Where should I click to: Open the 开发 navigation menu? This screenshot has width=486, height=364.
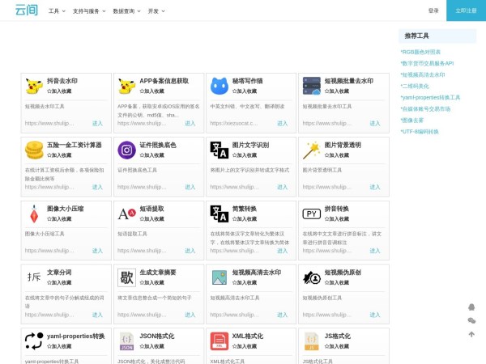click(156, 11)
